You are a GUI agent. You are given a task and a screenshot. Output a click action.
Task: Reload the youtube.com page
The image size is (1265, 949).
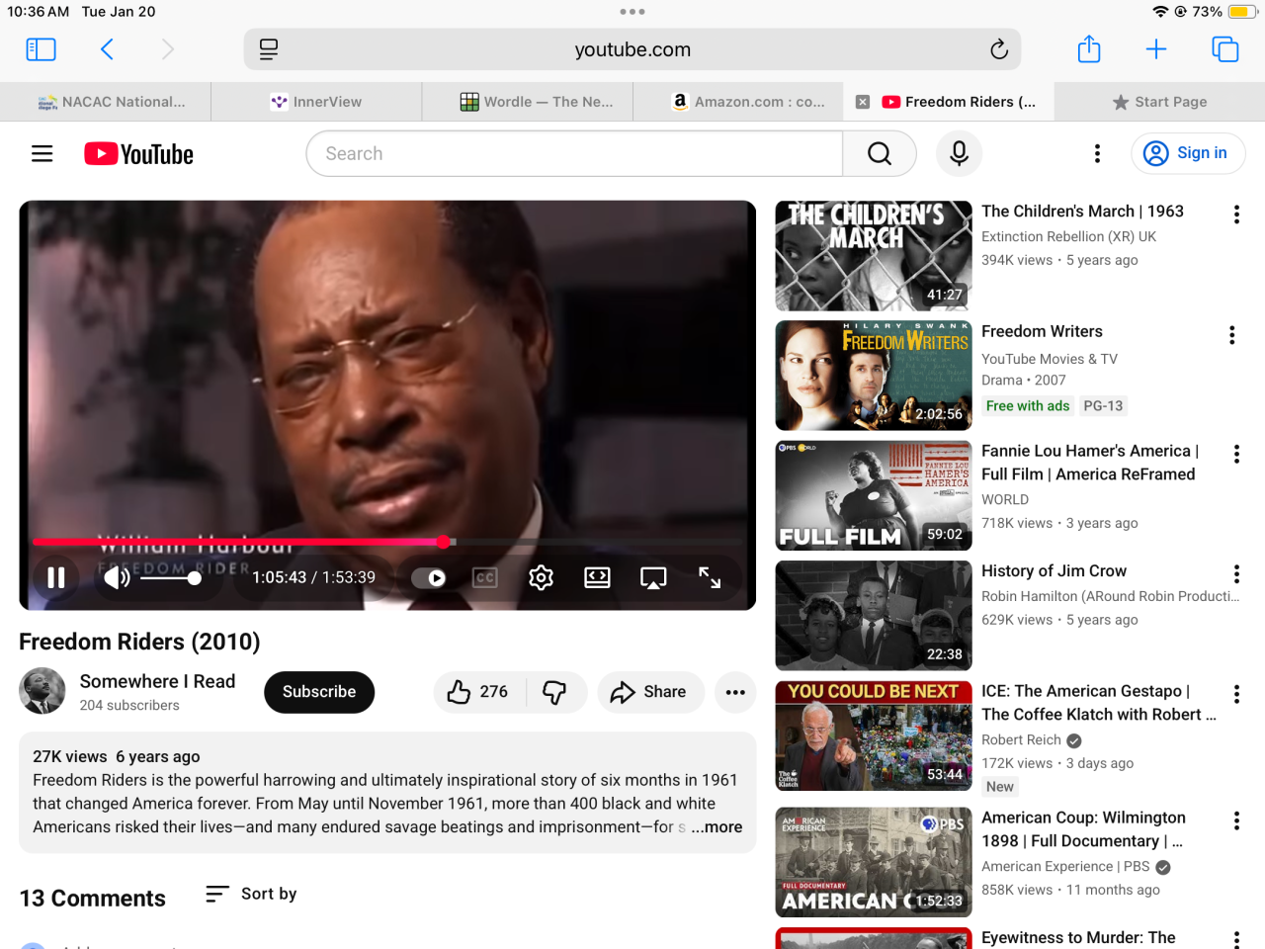(x=999, y=49)
